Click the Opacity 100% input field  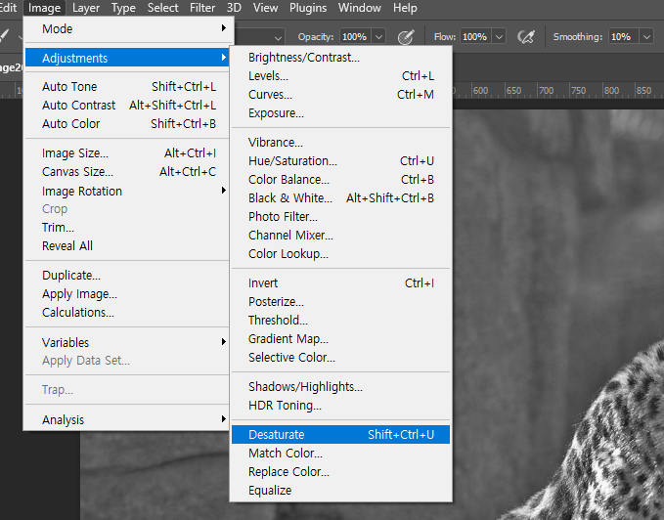(x=355, y=37)
